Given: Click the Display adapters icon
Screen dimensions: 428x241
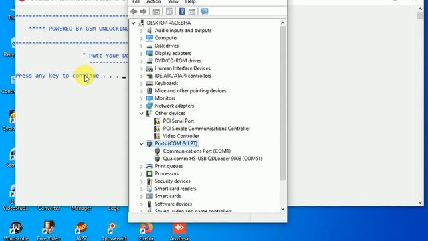Looking at the screenshot, I should (x=149, y=53).
